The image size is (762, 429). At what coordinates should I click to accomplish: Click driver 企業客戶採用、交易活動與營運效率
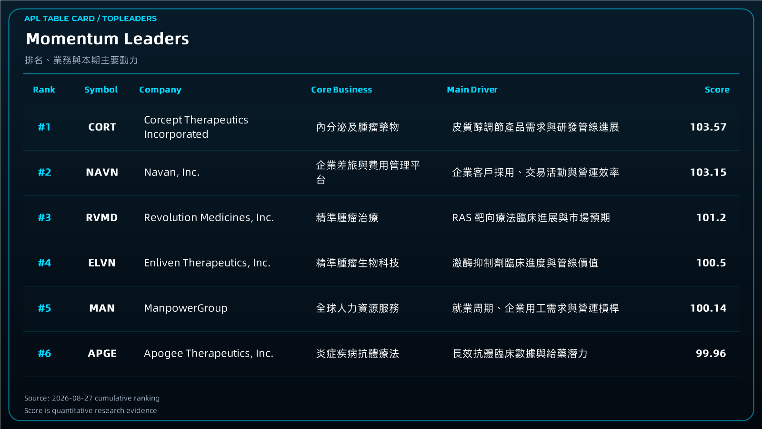tap(535, 172)
